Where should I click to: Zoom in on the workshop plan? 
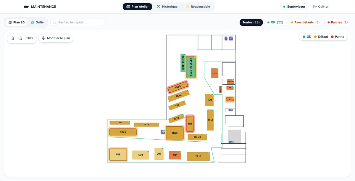[12, 38]
